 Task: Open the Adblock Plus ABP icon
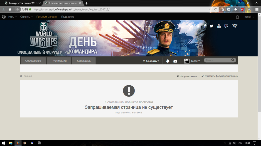tap(242, 9)
